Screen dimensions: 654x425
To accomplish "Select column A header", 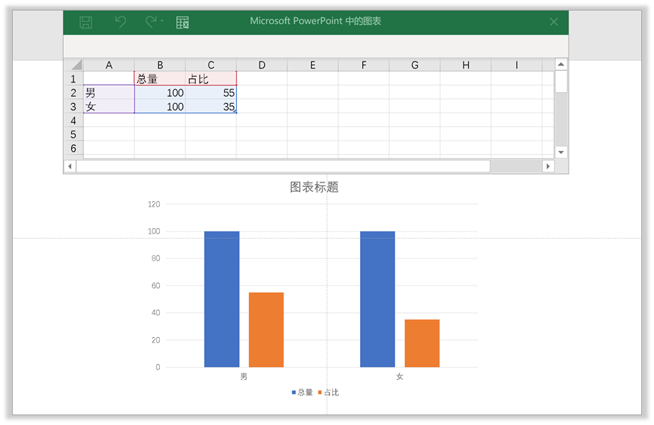I will 109,65.
